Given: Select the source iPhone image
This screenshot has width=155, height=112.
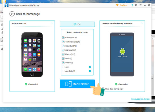Looking at the screenshot, I should (32, 55).
